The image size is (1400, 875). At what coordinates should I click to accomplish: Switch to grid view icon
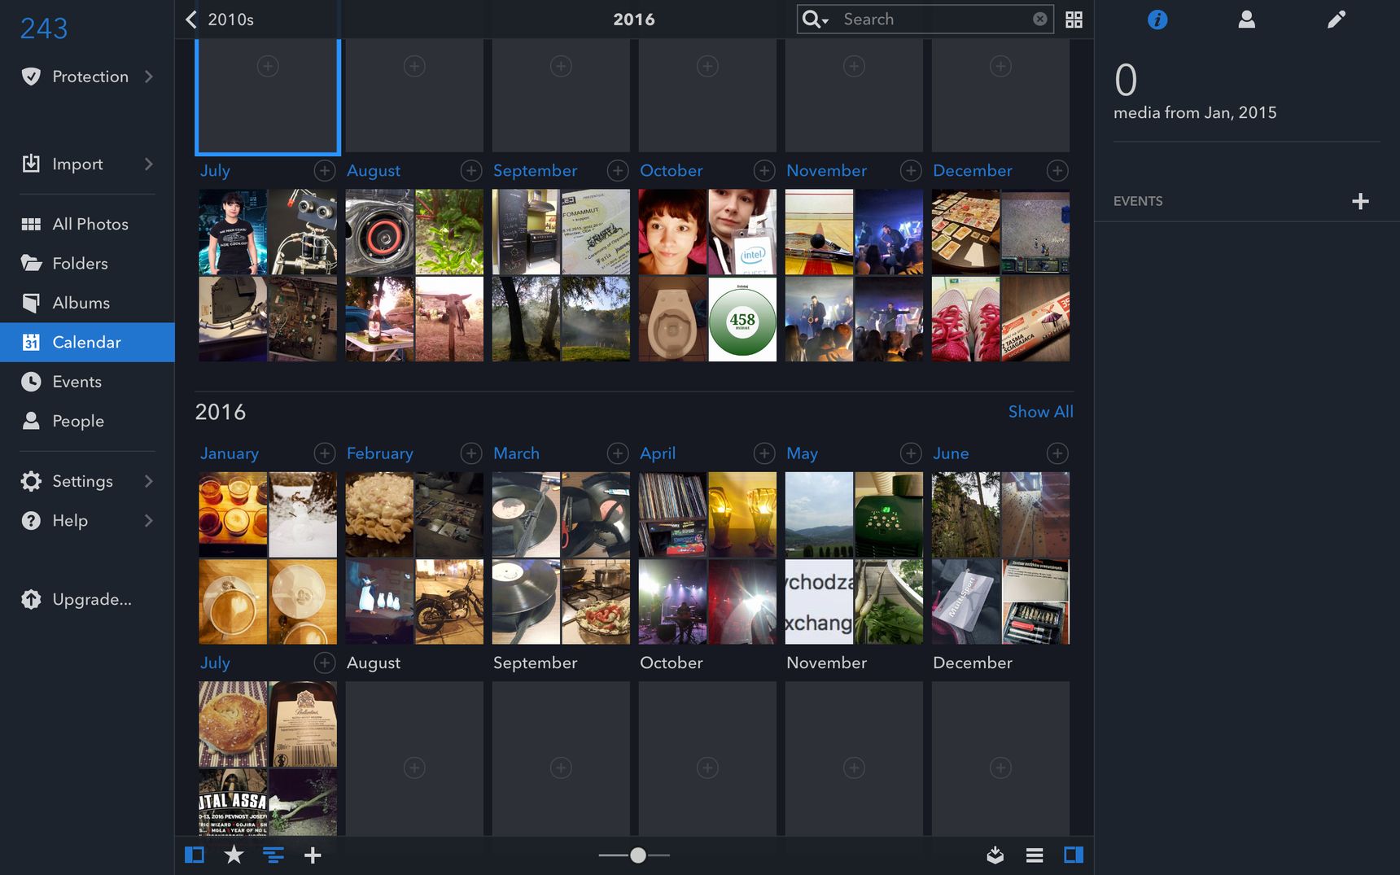(1074, 20)
